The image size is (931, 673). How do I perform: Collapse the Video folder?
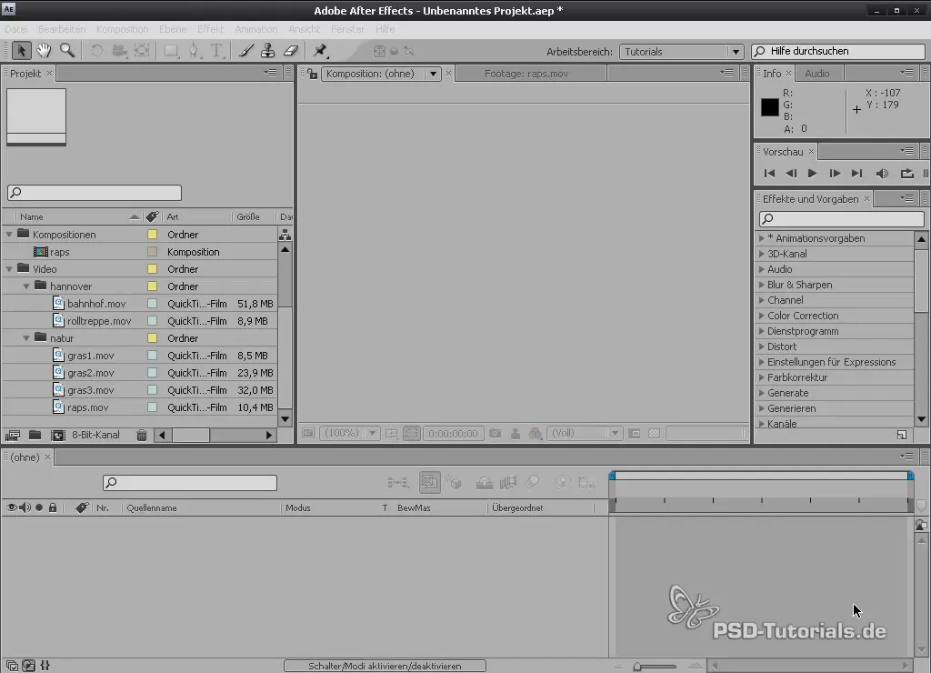[x=9, y=269]
